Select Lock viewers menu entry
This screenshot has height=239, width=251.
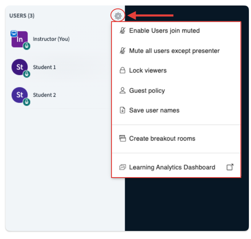coord(176,70)
